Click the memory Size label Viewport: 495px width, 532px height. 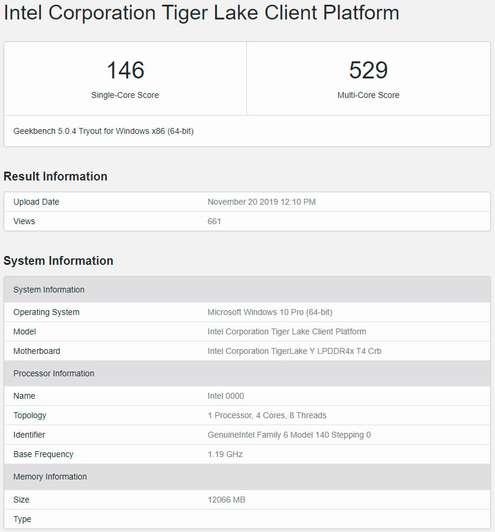click(21, 500)
